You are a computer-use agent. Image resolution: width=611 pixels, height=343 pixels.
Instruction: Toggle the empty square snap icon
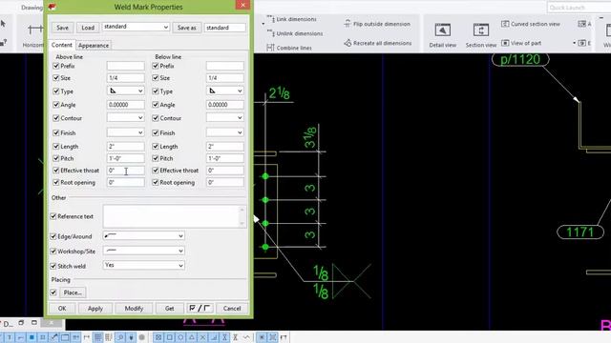[x=170, y=337]
